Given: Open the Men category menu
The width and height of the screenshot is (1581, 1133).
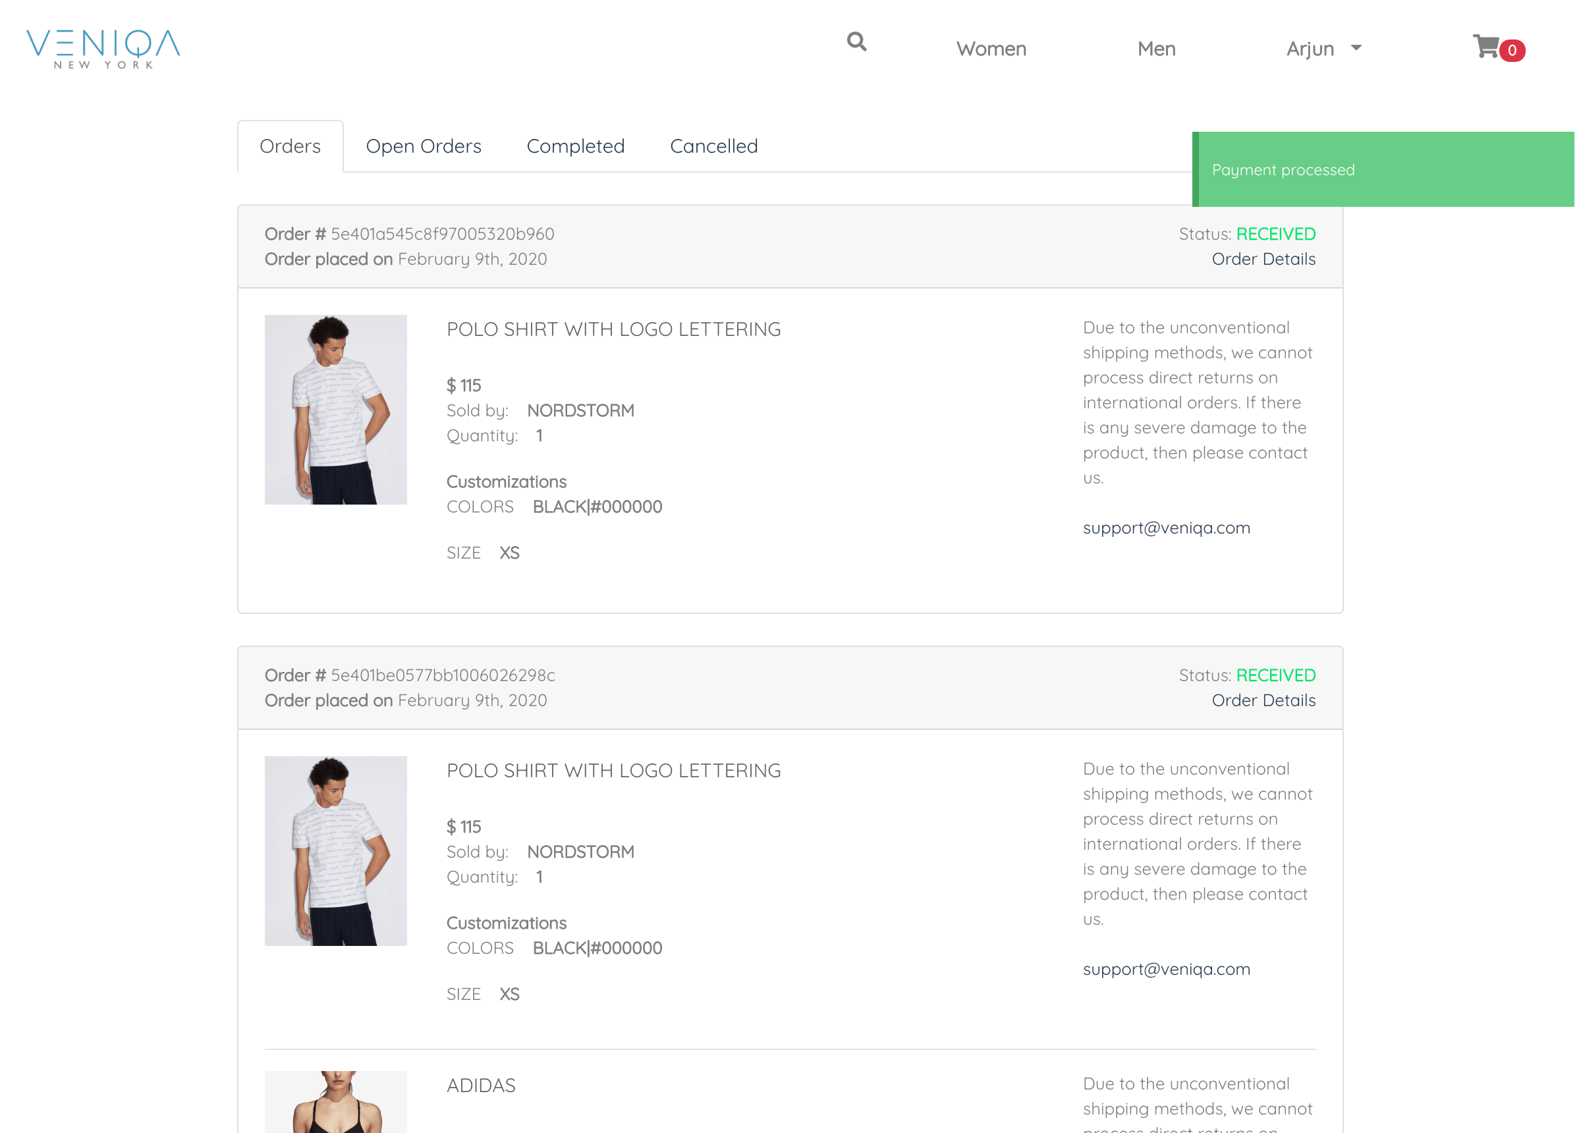Looking at the screenshot, I should 1155,49.
